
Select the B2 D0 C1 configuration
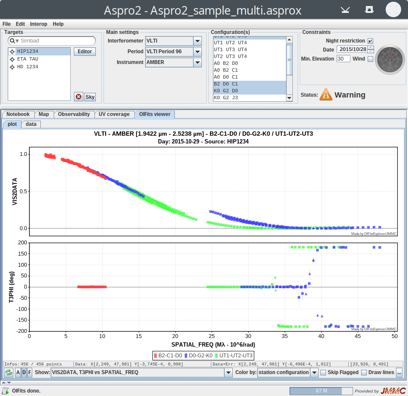(250, 84)
